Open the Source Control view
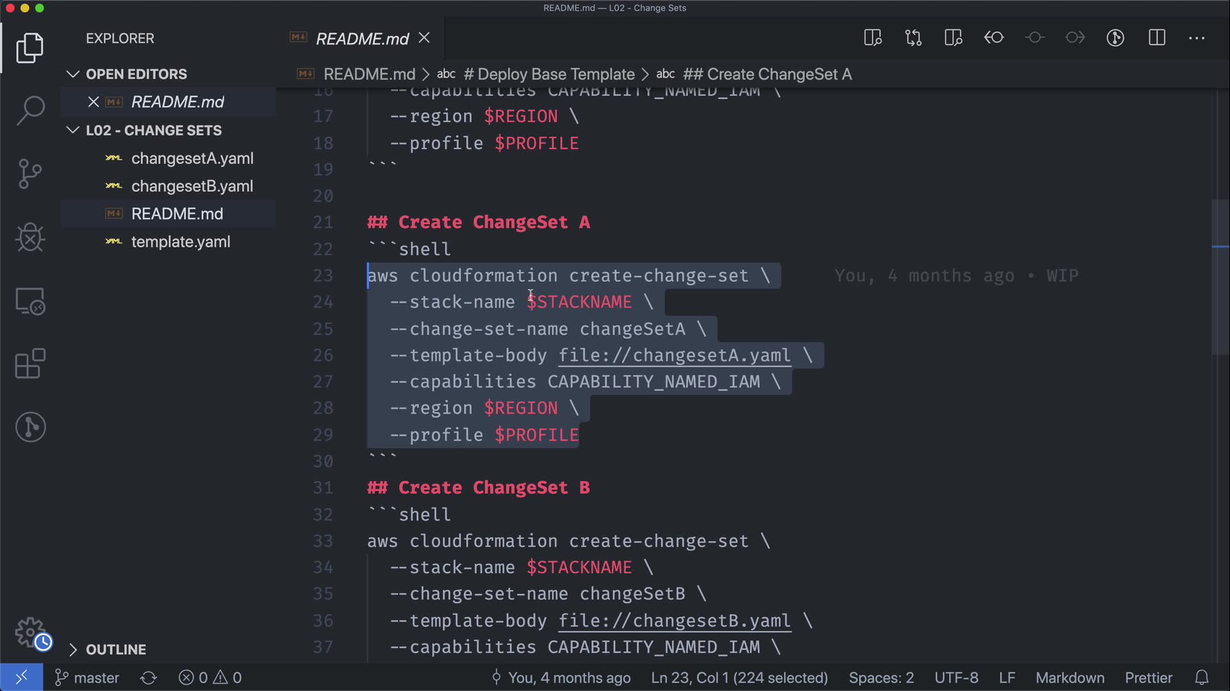This screenshot has width=1230, height=691. (30, 173)
